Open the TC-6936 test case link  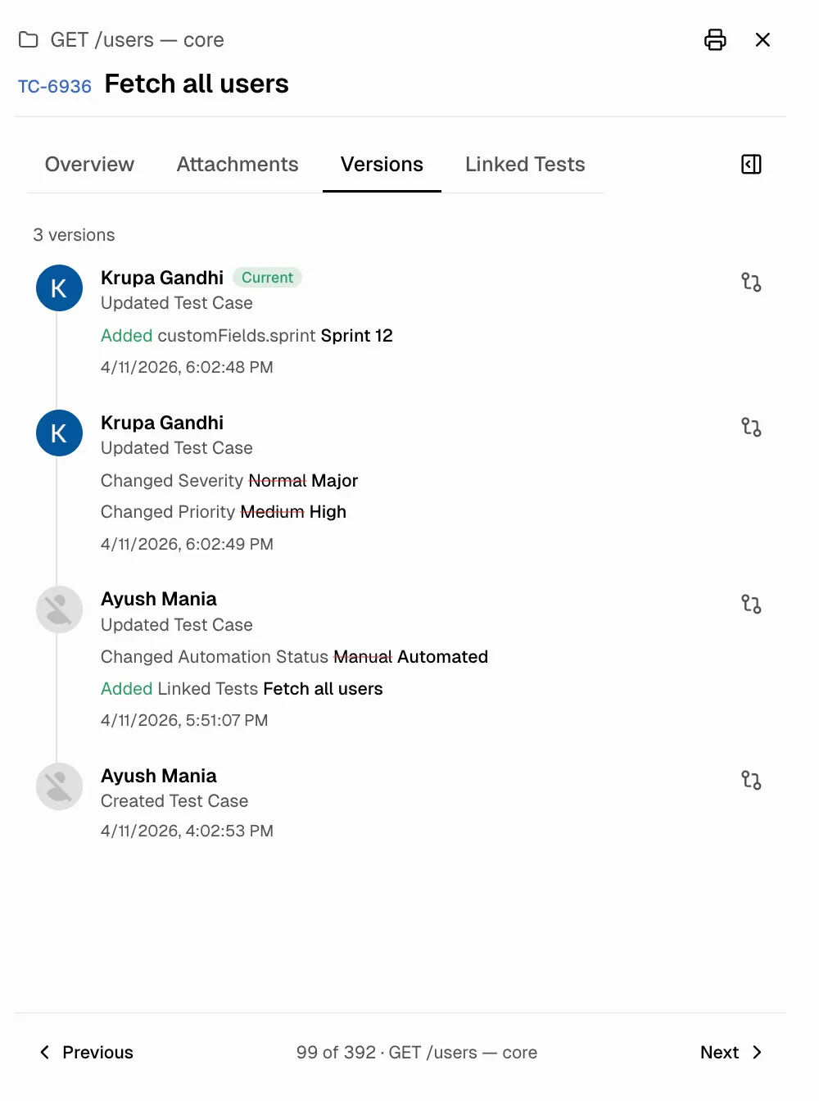click(55, 87)
